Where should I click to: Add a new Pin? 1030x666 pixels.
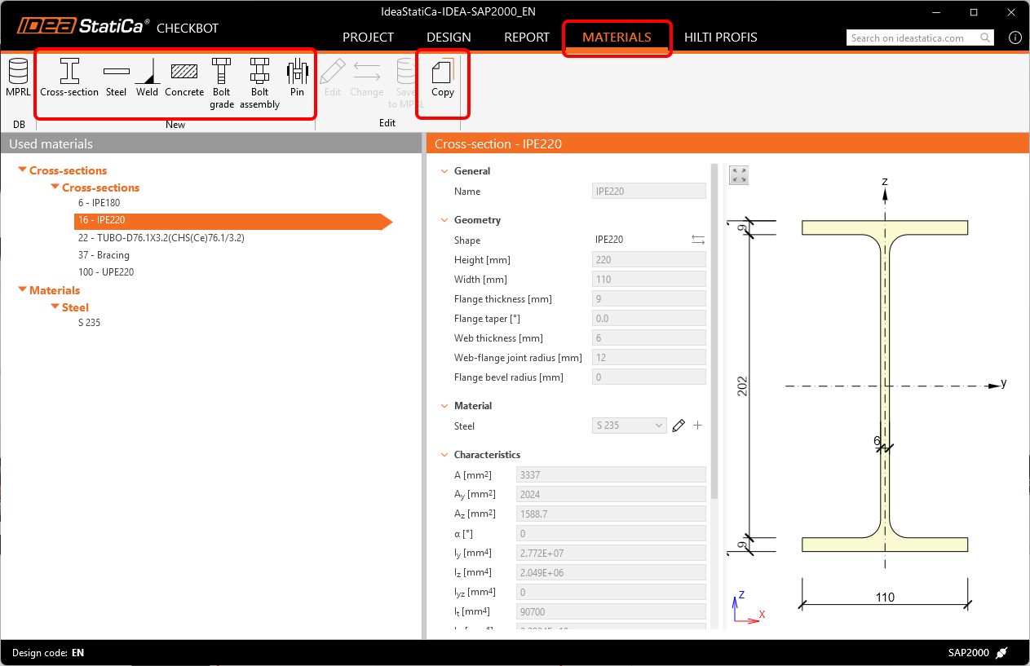pos(297,78)
